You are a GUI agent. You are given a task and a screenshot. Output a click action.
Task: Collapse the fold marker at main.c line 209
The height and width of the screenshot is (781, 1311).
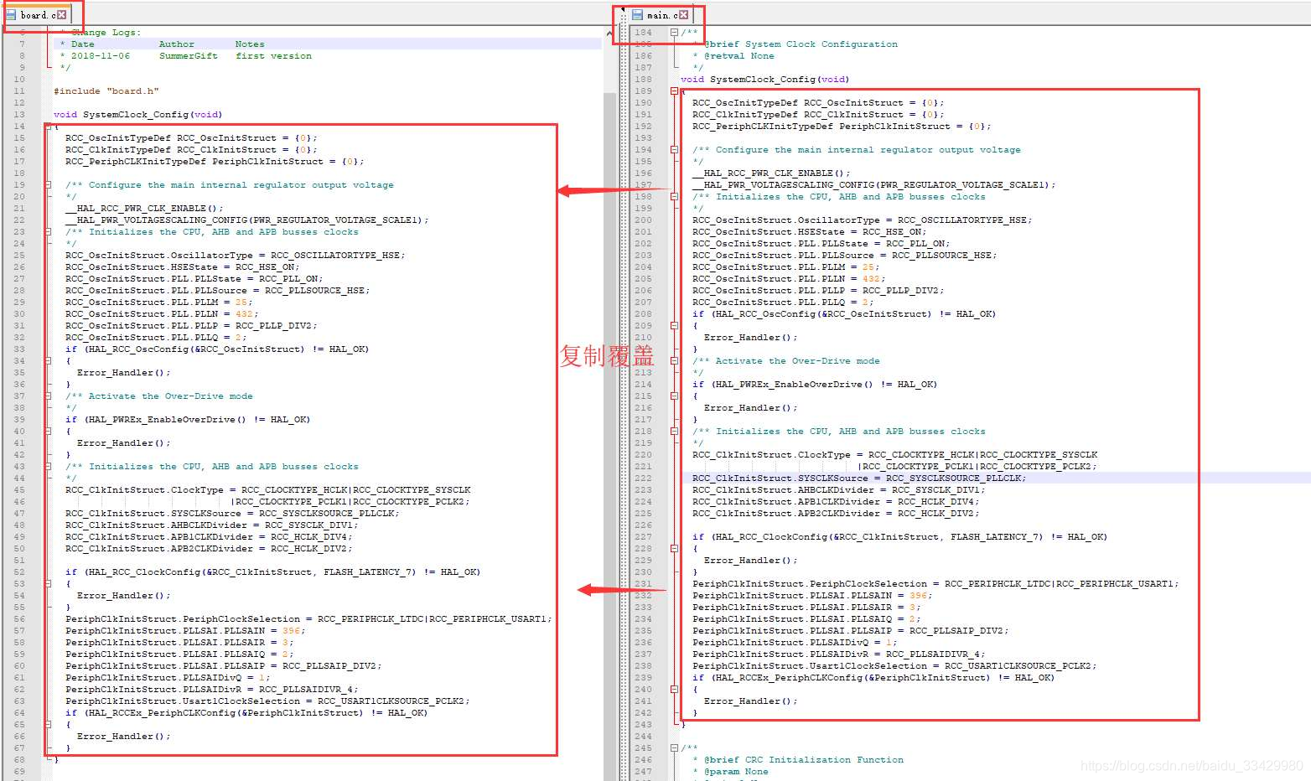(x=674, y=325)
